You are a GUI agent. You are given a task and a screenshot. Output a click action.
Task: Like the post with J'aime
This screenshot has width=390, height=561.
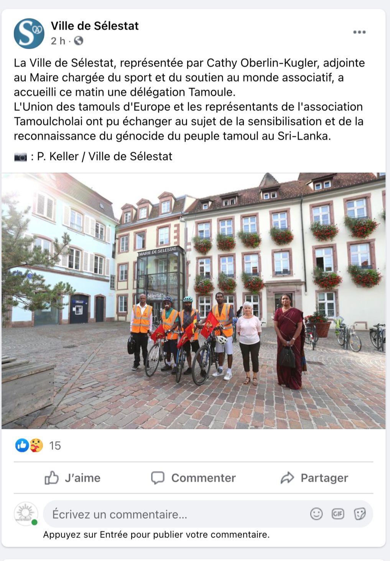[x=73, y=478]
